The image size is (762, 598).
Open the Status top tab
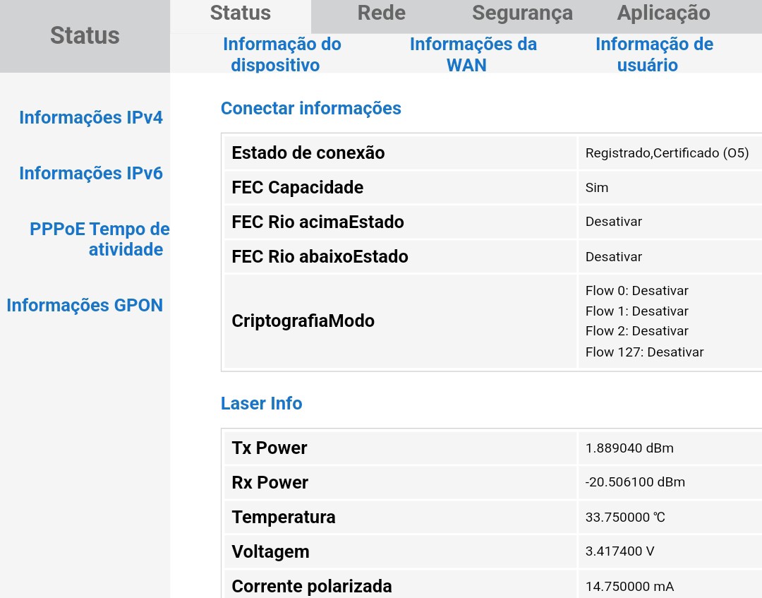(x=240, y=13)
